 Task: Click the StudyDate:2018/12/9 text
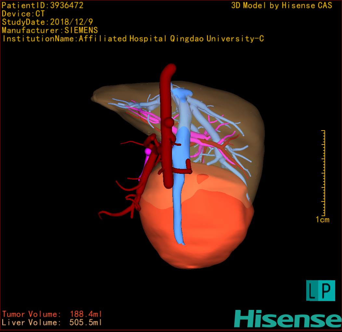tap(47, 22)
